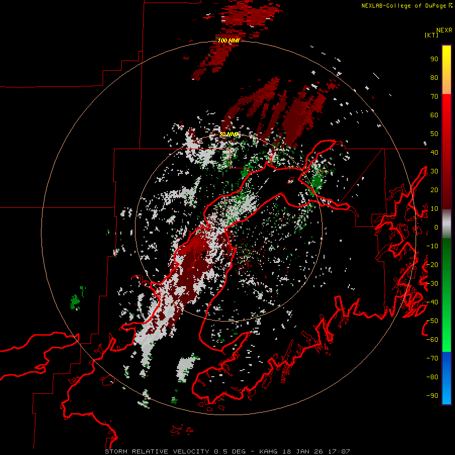Image resolution: width=455 pixels, height=455 pixels.
Task: Click the [KT] units label
Action: (x=432, y=35)
